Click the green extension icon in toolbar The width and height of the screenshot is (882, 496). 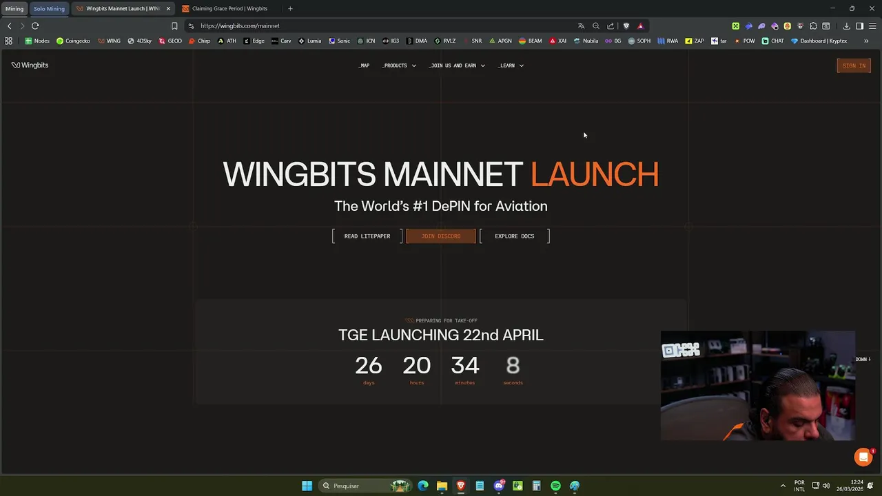[735, 26]
